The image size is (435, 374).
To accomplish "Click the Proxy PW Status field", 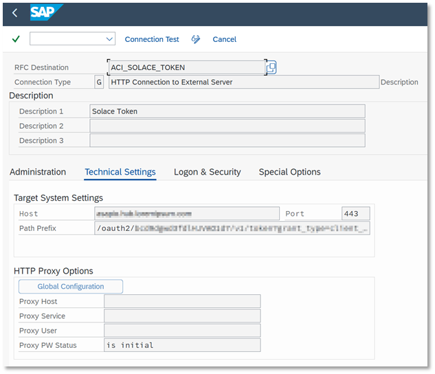I will point(182,345).
